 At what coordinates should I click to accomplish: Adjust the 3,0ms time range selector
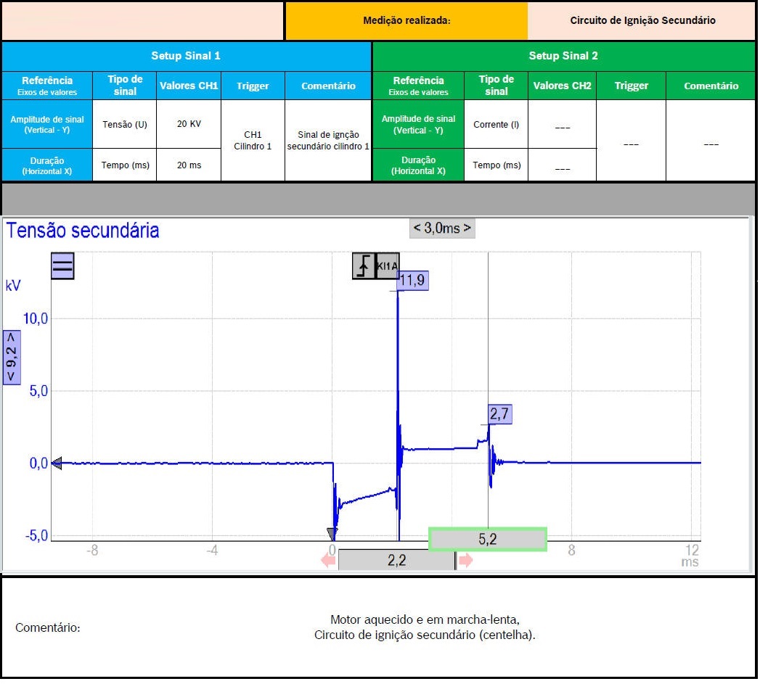click(x=442, y=228)
